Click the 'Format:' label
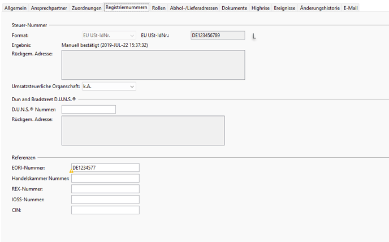Viewport: 389px width, 242px height. point(20,36)
